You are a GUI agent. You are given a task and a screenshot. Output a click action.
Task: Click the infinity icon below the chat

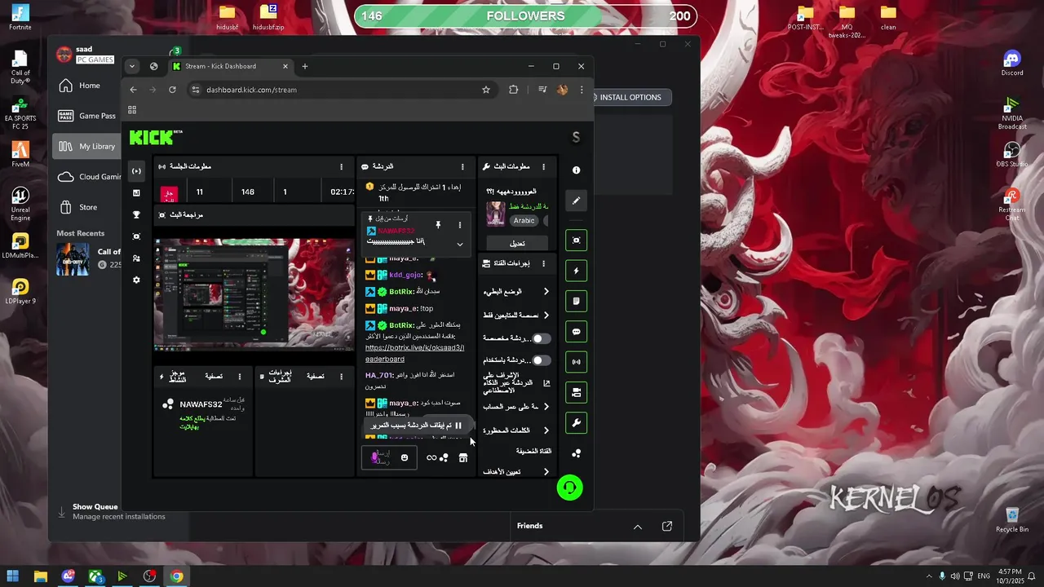[x=431, y=458]
